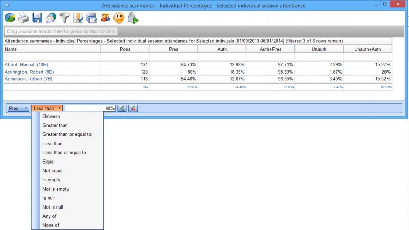This screenshot has height=230, width=409.
Task: Click the 367 Poss total in summary row
Action: pyautogui.click(x=125, y=87)
